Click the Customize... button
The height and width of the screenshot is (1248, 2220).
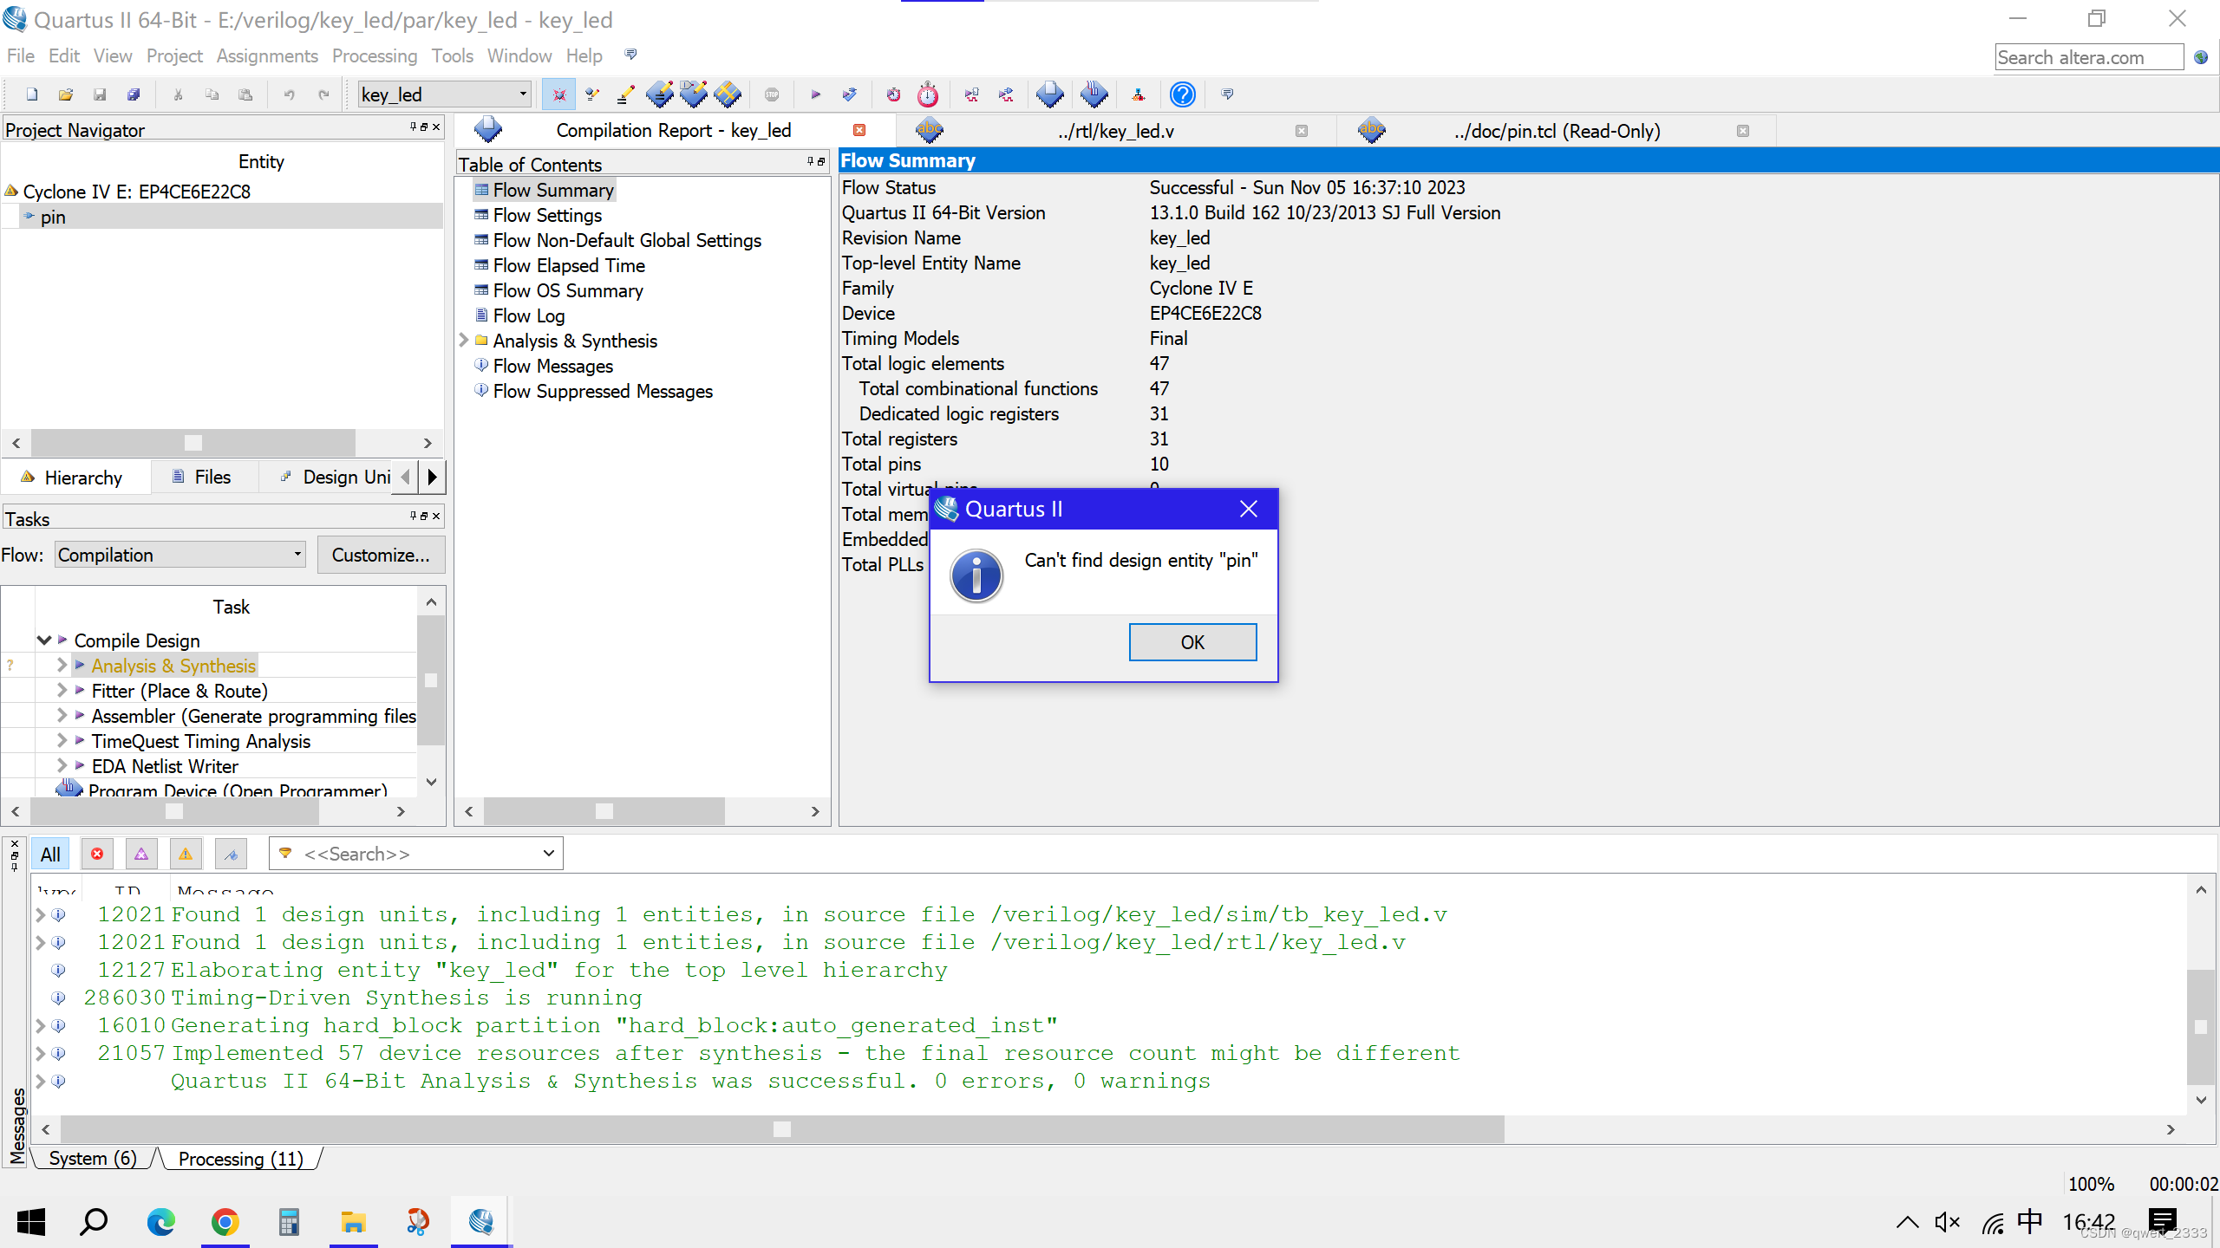click(381, 555)
